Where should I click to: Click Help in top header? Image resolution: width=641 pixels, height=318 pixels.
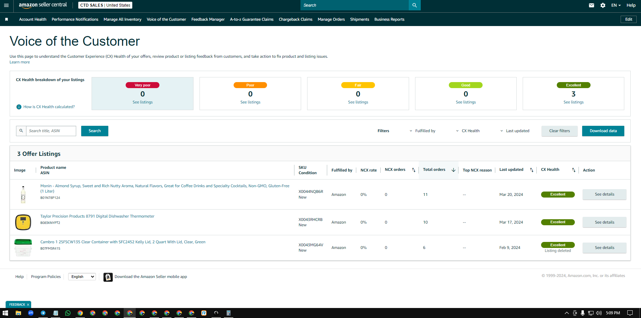point(631,5)
